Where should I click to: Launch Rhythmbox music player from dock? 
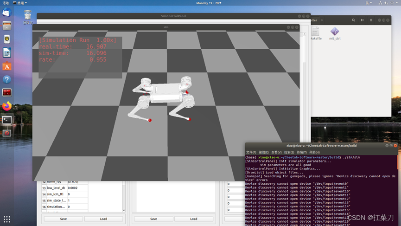click(7, 39)
